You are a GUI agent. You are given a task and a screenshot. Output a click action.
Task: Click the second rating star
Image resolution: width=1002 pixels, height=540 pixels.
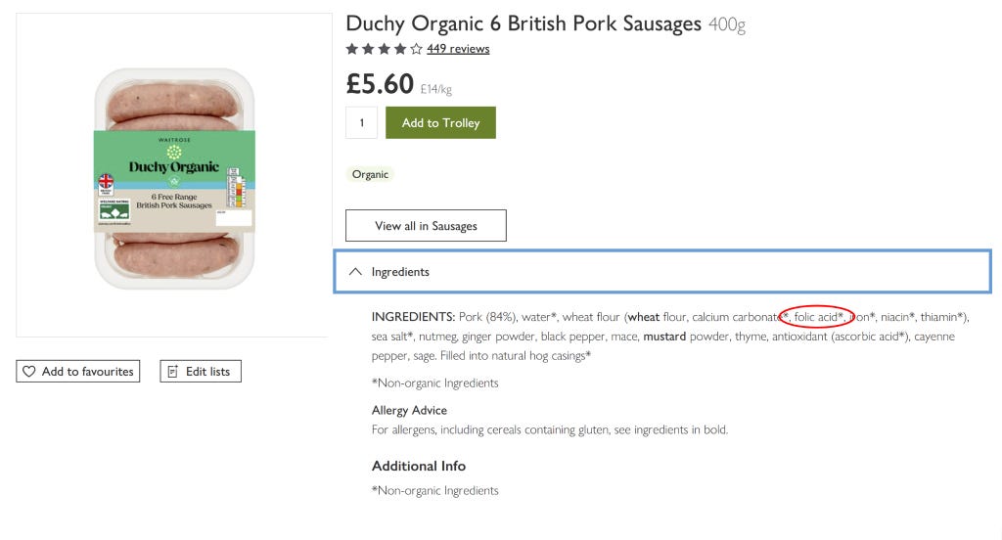368,49
